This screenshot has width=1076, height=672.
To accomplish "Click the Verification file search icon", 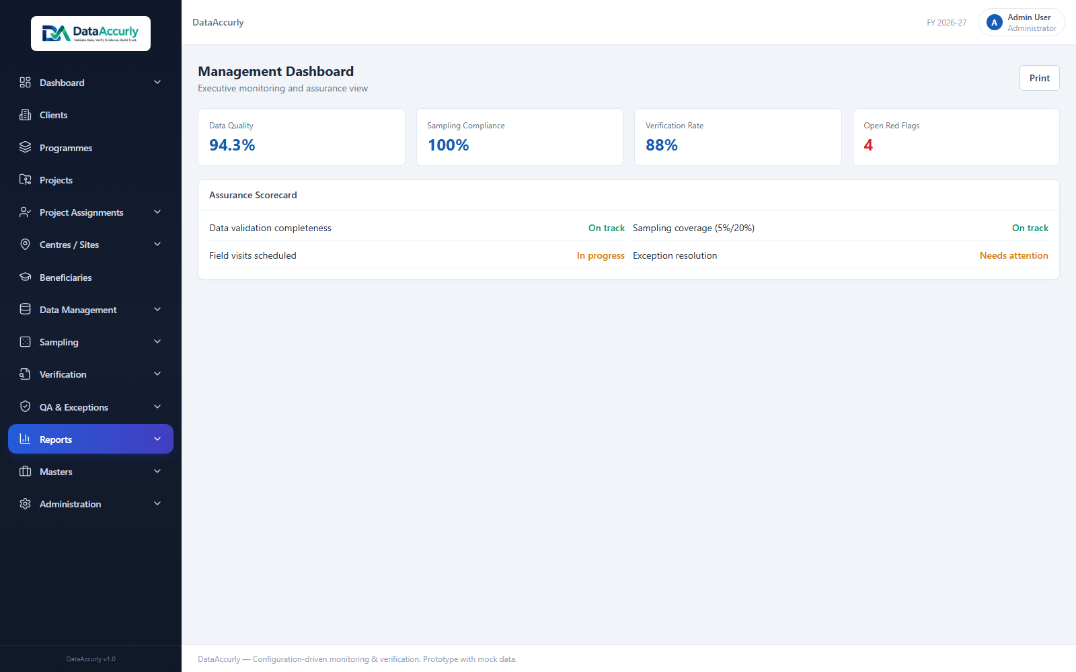I will point(25,374).
